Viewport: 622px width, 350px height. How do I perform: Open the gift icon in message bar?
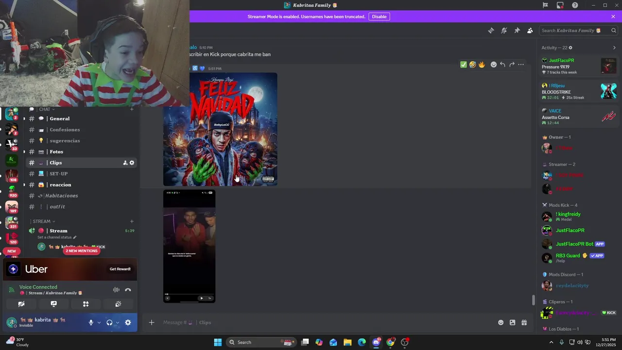pyautogui.click(x=524, y=322)
